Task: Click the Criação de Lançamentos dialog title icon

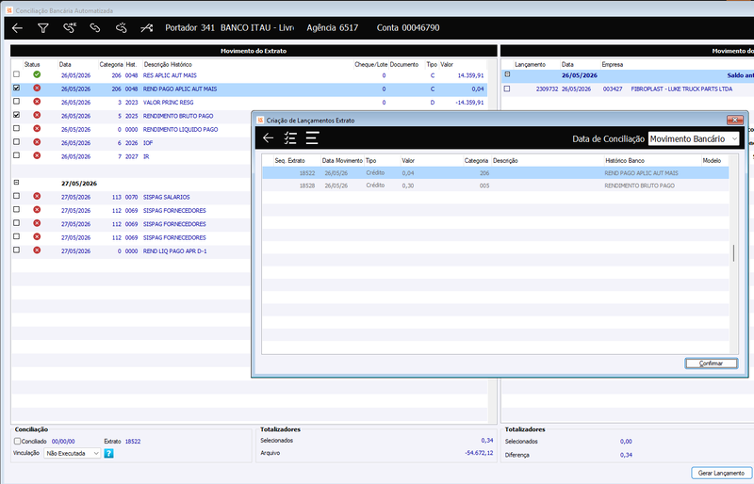Action: click(260, 120)
